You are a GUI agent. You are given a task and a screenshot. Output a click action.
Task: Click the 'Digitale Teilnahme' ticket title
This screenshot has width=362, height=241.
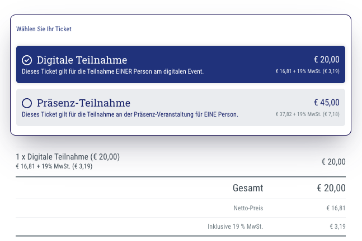coord(82,60)
